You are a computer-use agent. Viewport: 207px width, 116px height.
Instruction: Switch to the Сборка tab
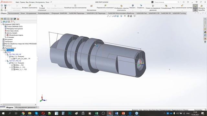point(4,13)
